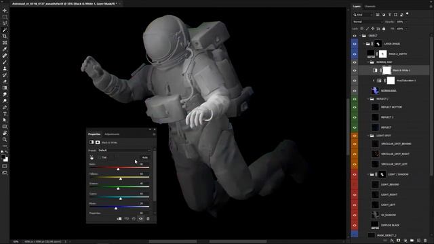
Task: Select the NORMAL MAP layer thumbnail
Action: 375,91
